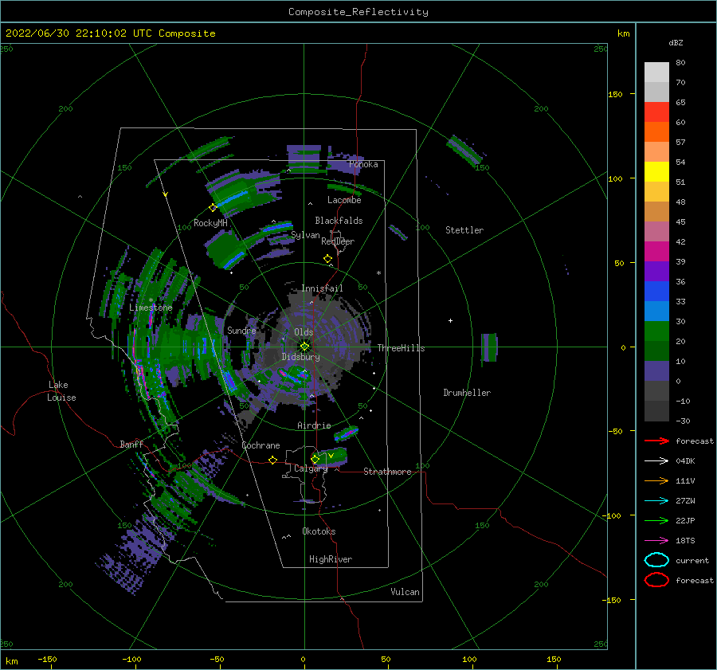Click the Strathmore label

387,472
